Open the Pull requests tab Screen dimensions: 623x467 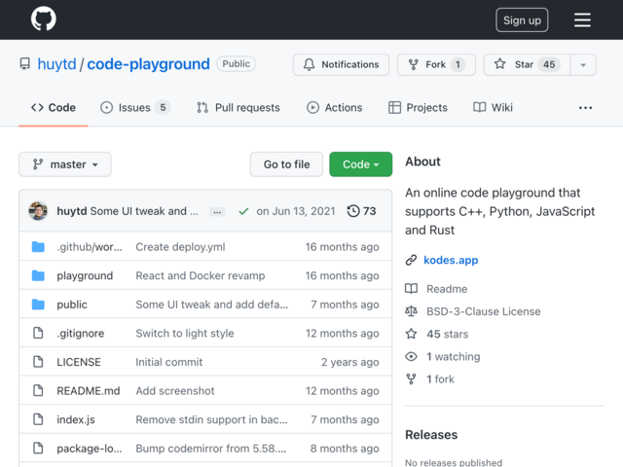click(x=238, y=108)
